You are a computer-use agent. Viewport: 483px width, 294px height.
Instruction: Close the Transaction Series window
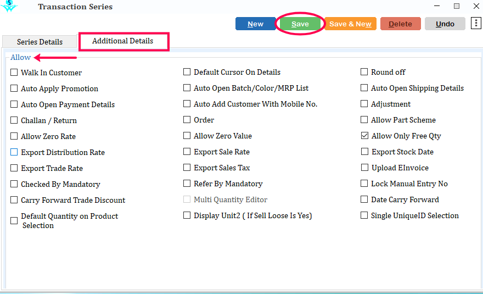[x=475, y=6]
